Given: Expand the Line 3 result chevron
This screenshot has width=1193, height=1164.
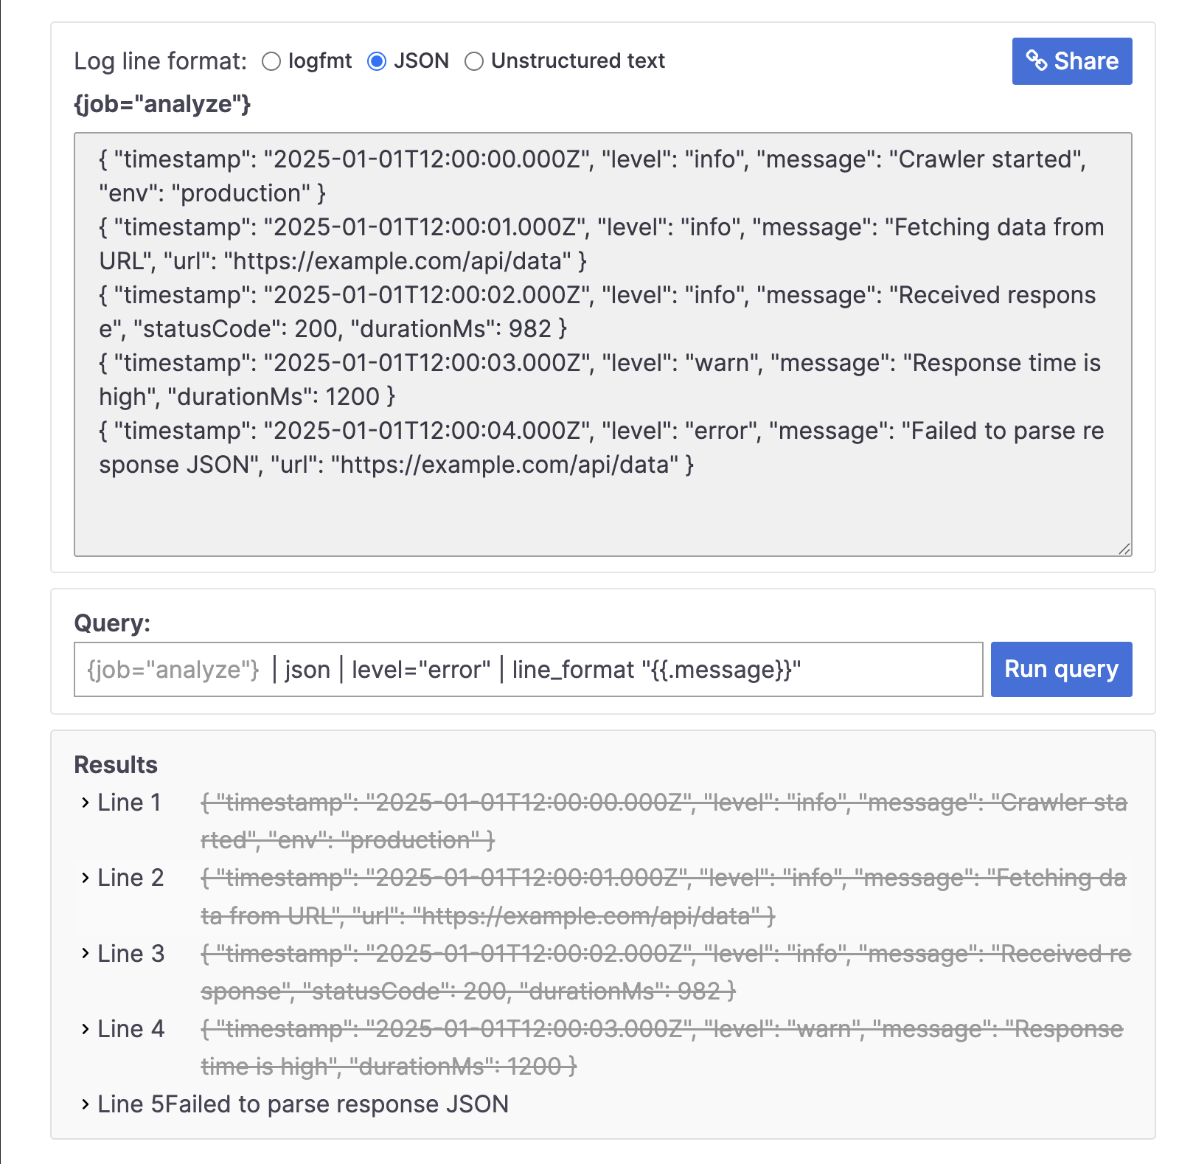Looking at the screenshot, I should [86, 954].
